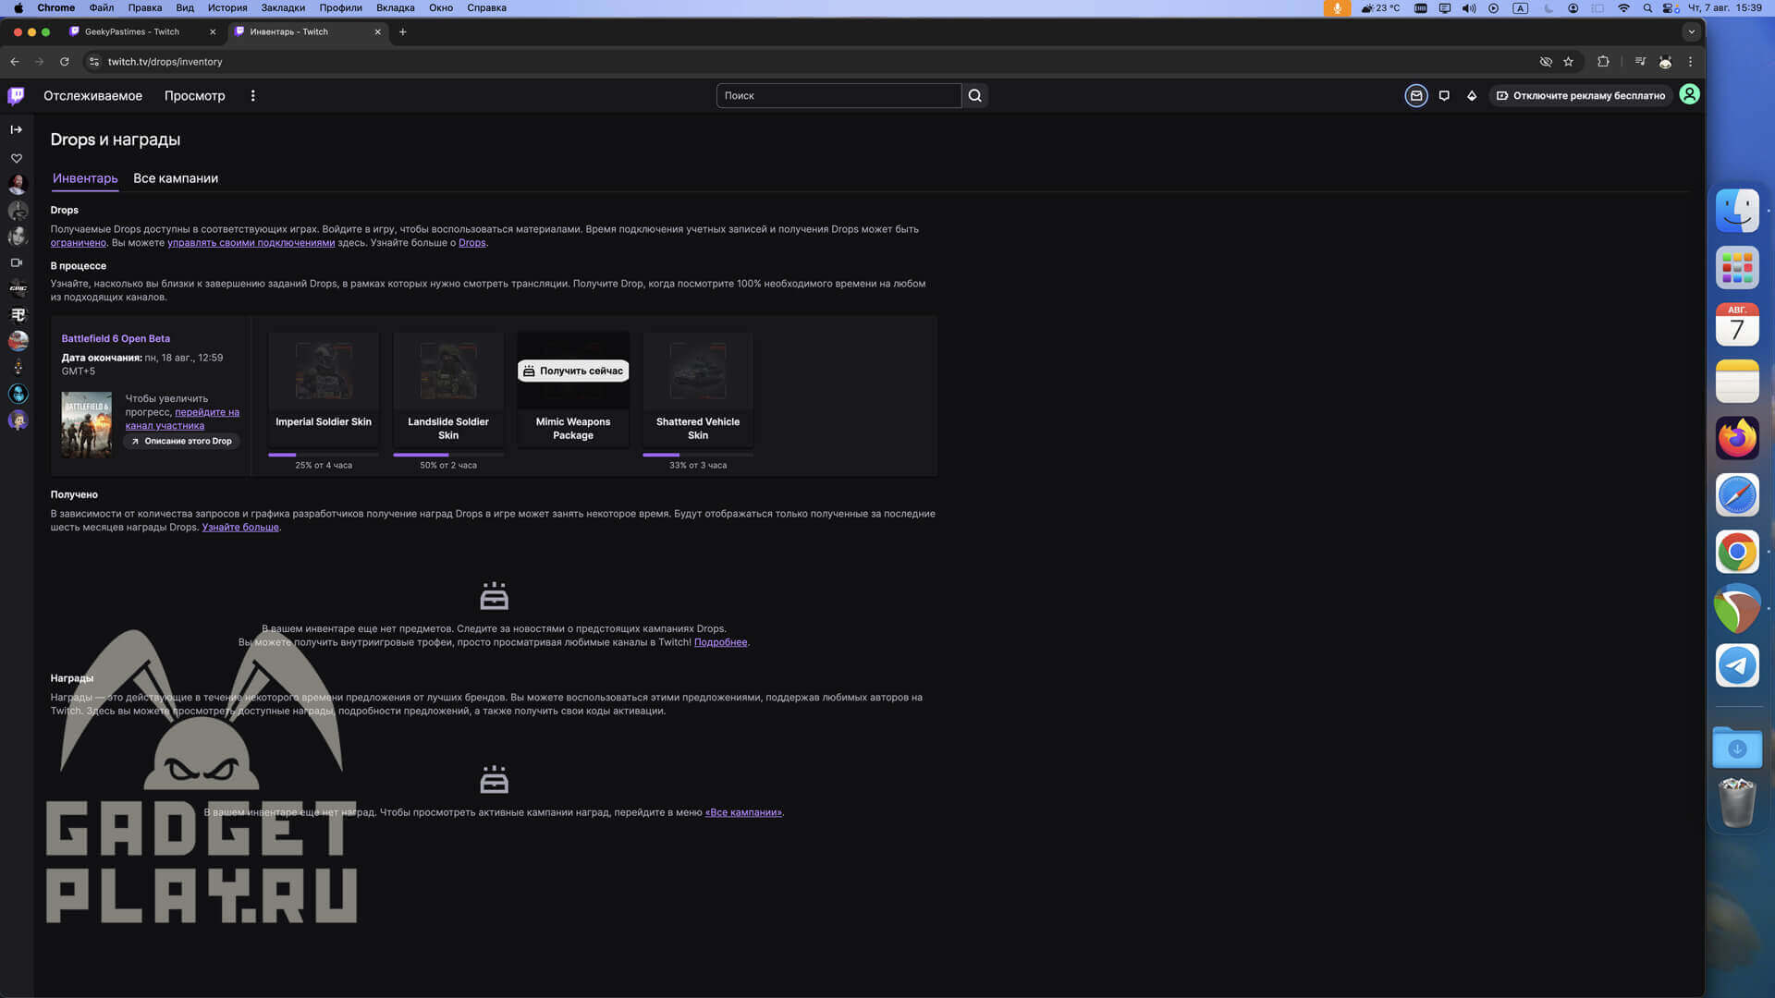Click Отключите рекламу бесплатно button

pyautogui.click(x=1581, y=95)
